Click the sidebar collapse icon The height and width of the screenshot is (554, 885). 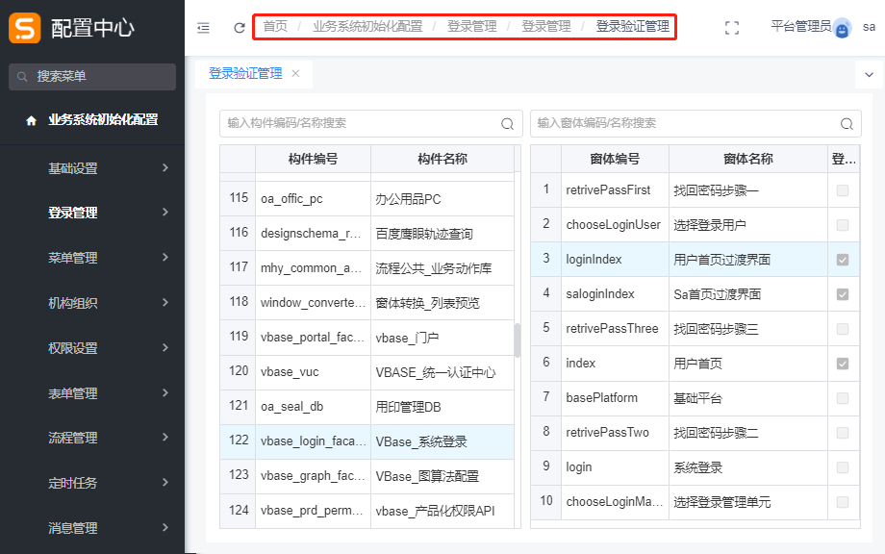click(x=203, y=28)
